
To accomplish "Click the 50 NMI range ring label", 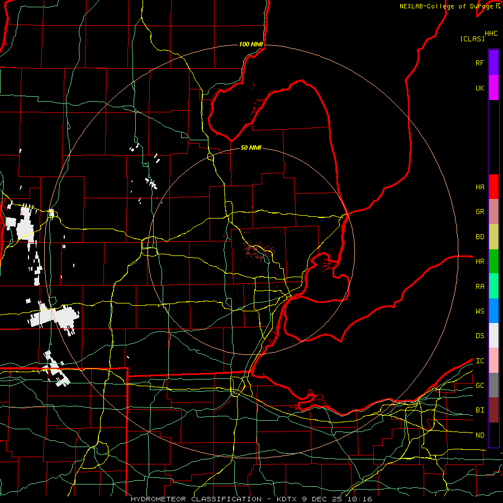I will 251,148.
